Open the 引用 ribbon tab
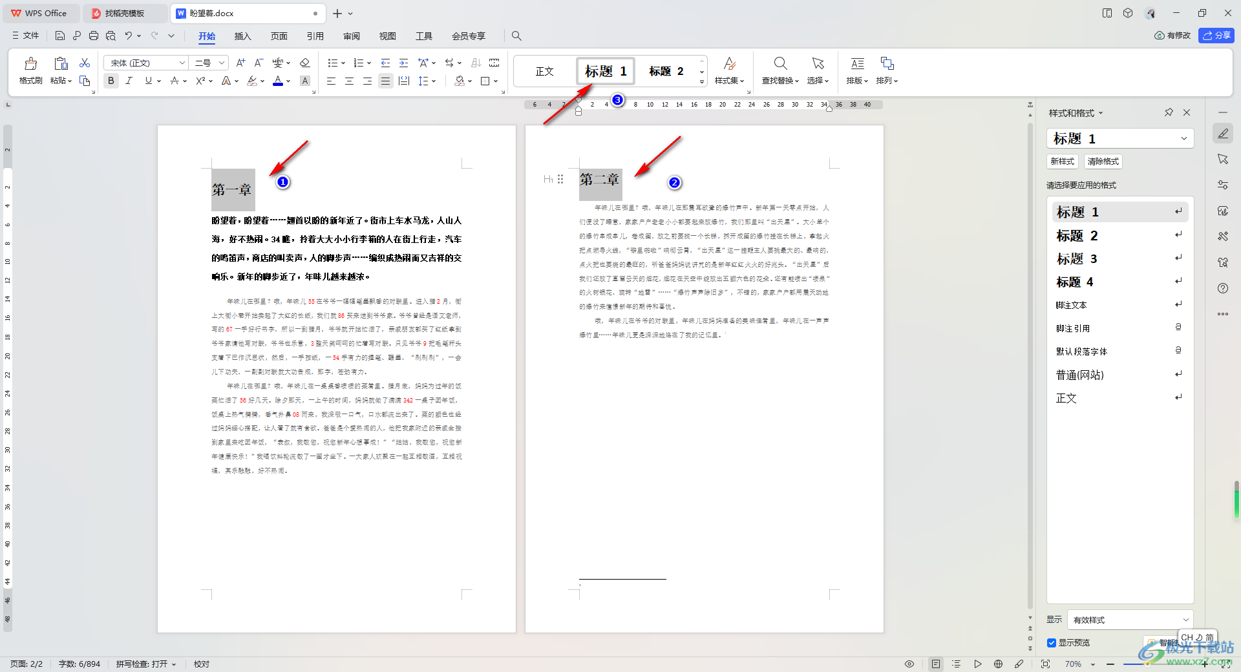 tap(315, 36)
